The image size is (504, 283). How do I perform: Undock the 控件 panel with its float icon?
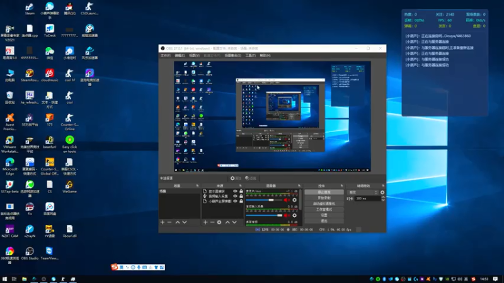(341, 186)
